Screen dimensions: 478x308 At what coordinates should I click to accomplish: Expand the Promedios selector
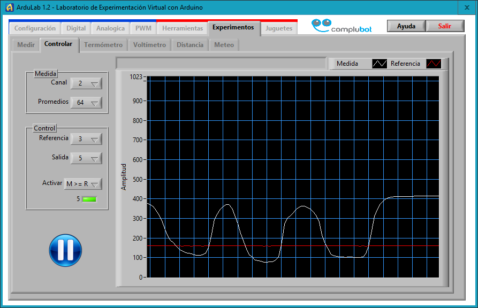(x=86, y=102)
